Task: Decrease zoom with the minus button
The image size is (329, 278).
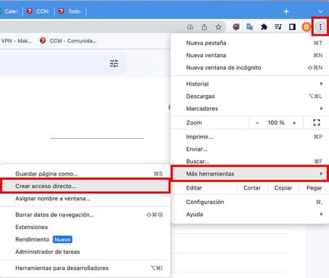Action: pos(257,123)
